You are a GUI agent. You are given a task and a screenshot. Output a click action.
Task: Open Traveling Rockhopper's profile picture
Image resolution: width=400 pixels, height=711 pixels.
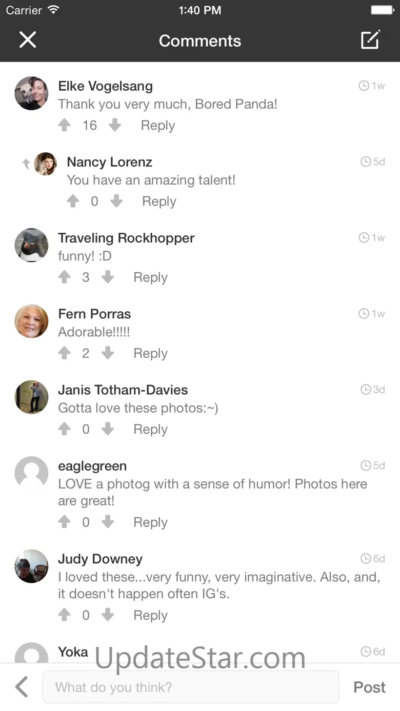click(x=31, y=245)
